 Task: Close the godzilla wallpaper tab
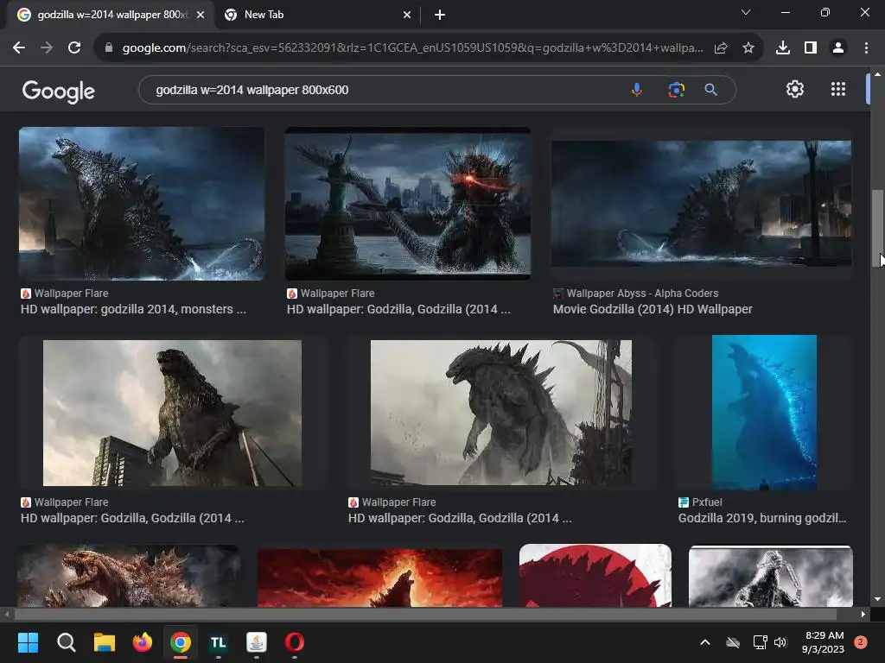pos(201,16)
